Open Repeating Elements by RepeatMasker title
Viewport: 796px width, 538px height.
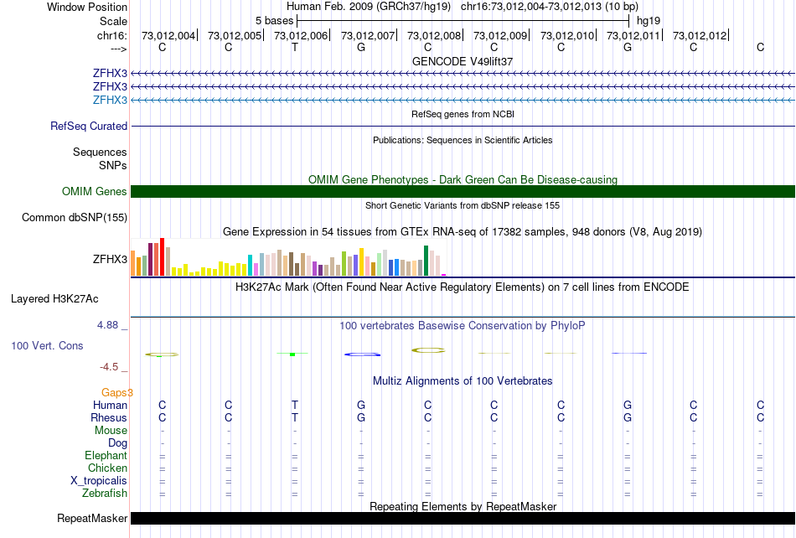click(463, 506)
